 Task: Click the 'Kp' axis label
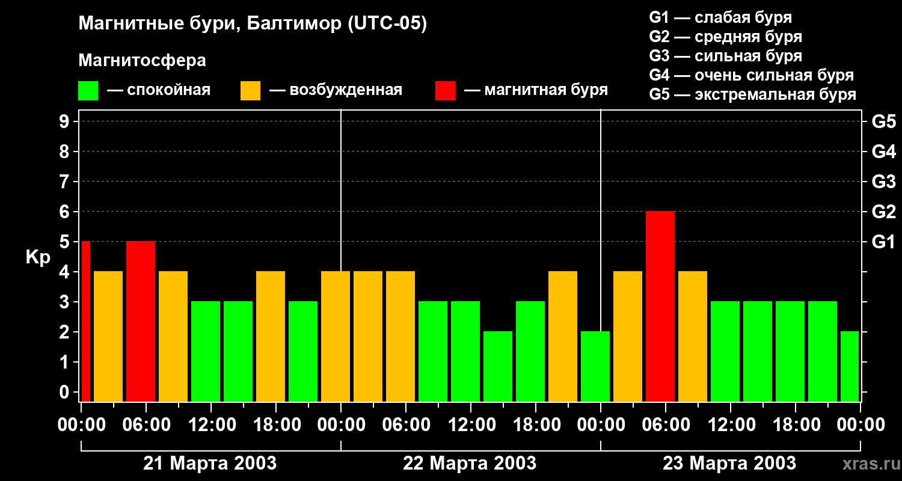point(38,257)
